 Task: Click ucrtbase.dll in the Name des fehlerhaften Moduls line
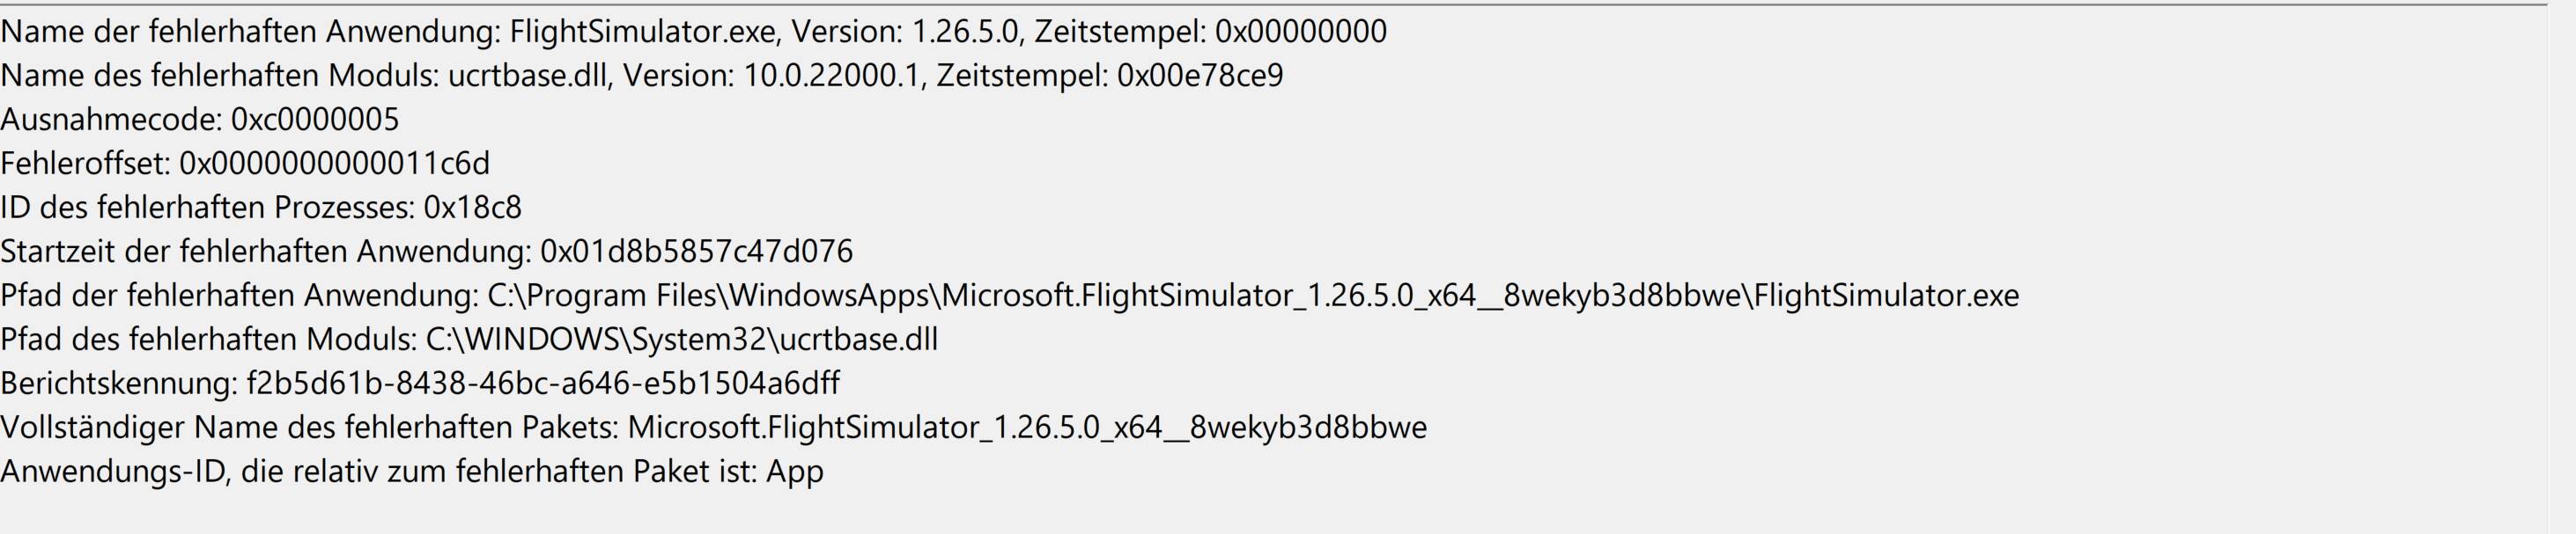coord(529,76)
